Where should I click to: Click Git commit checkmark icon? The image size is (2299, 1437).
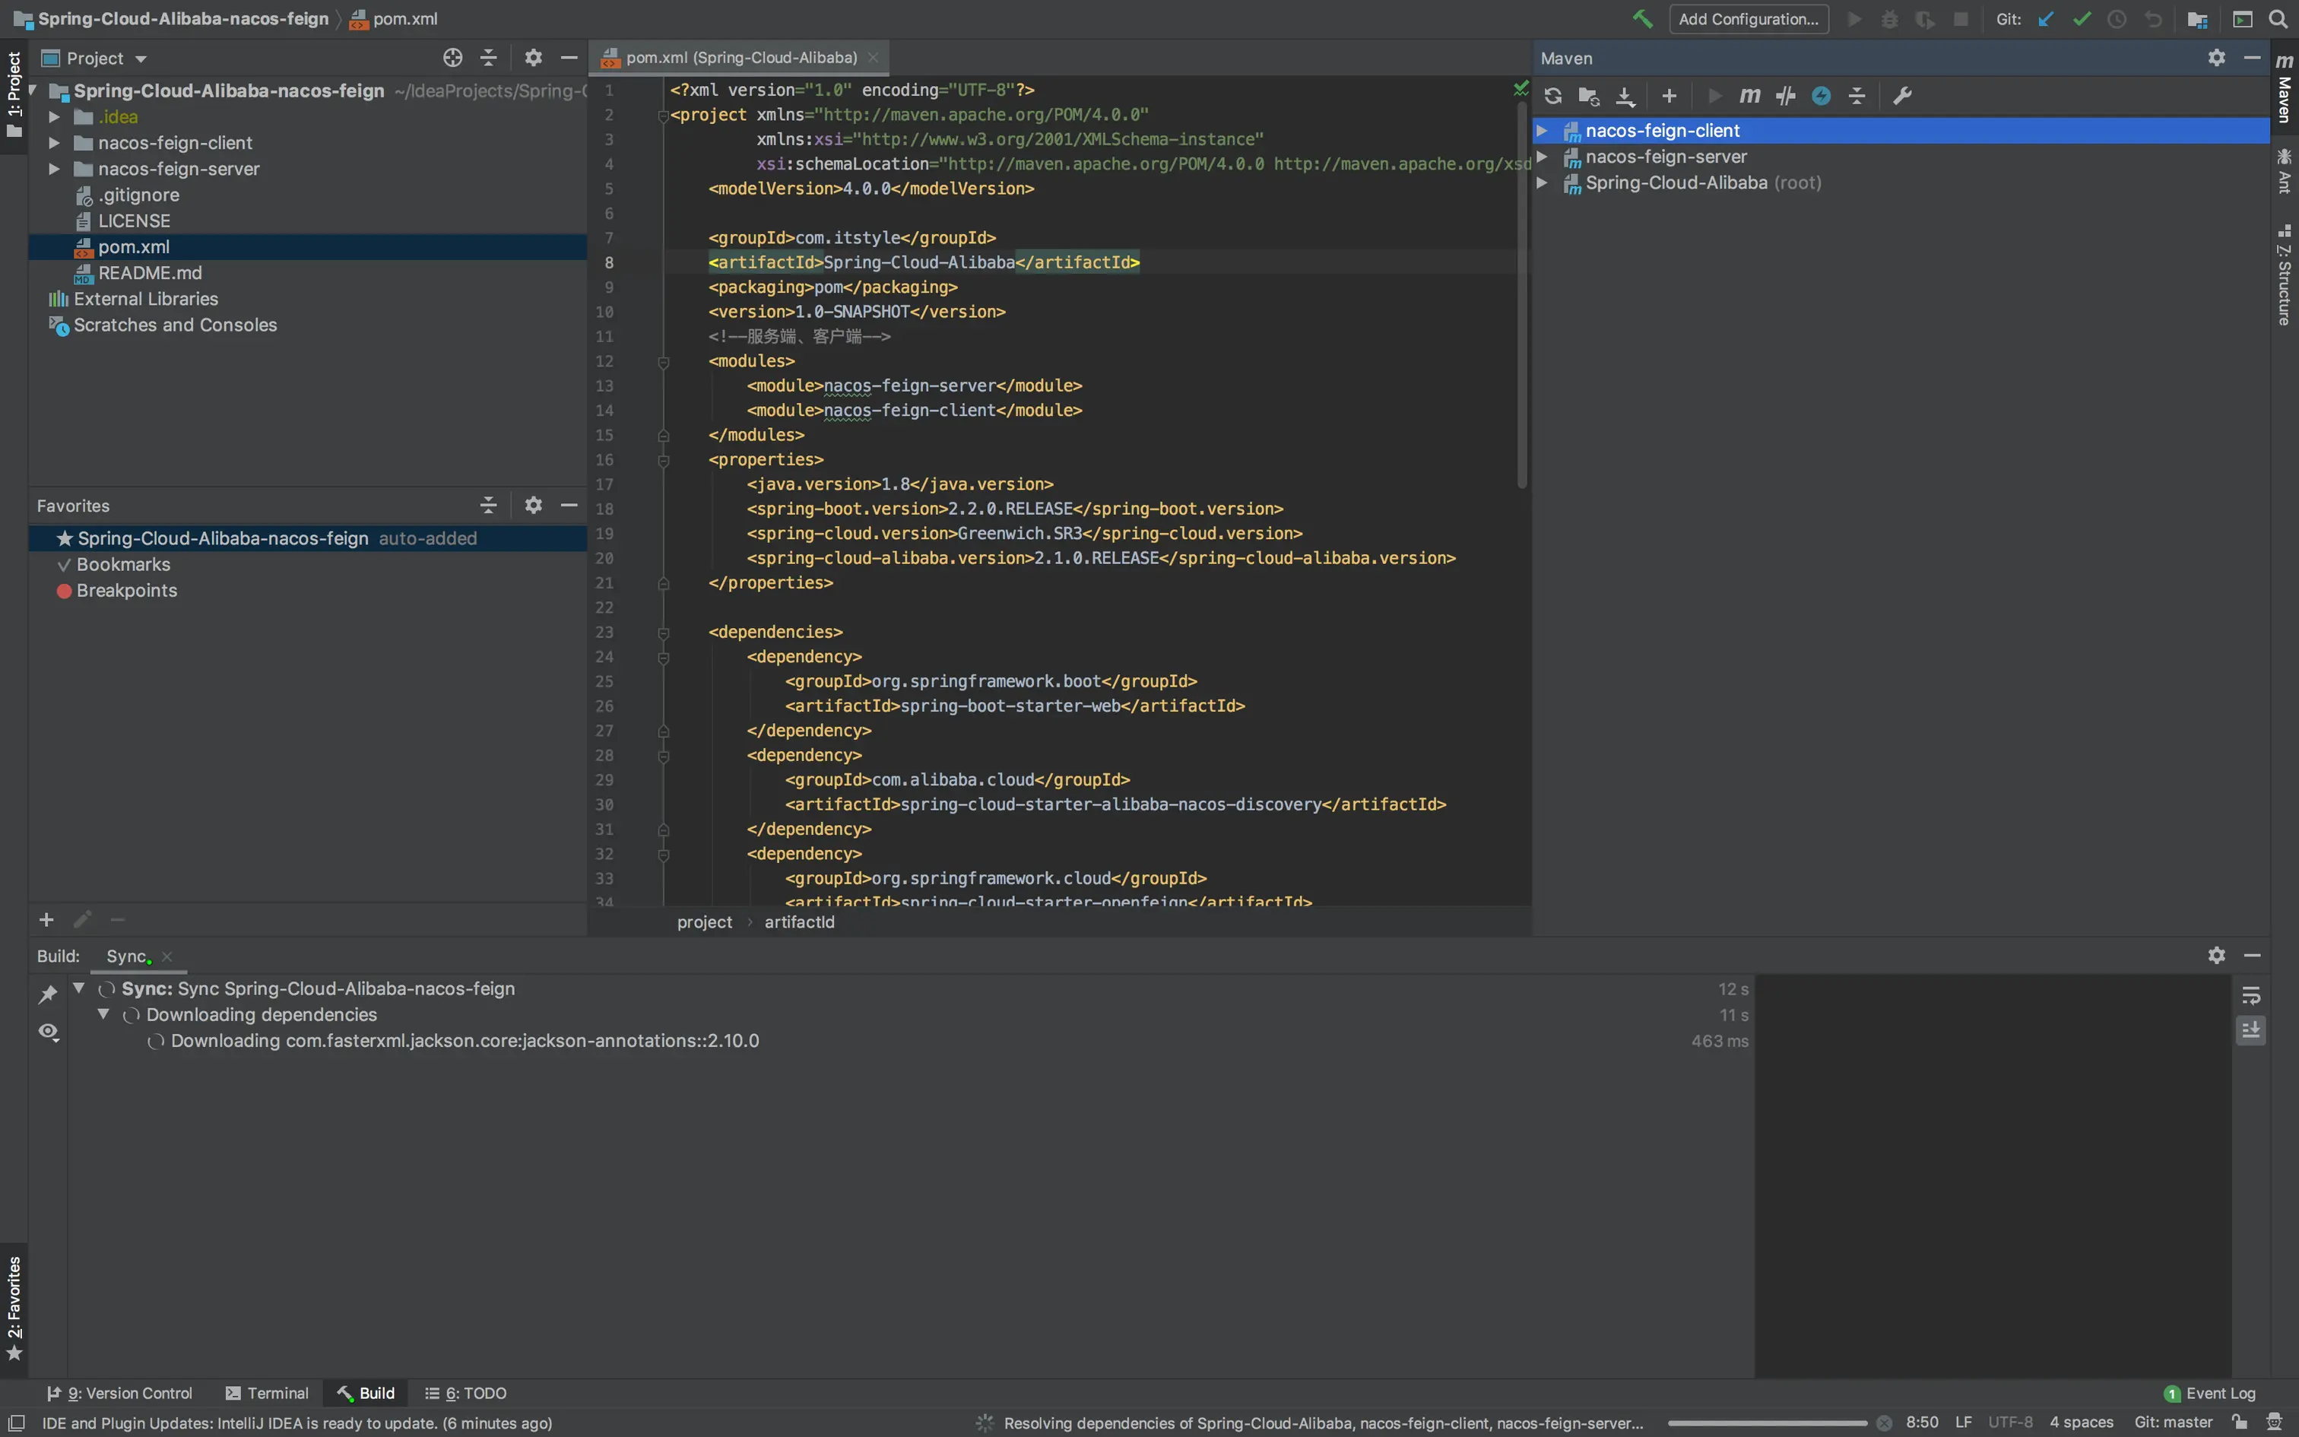(x=2082, y=19)
